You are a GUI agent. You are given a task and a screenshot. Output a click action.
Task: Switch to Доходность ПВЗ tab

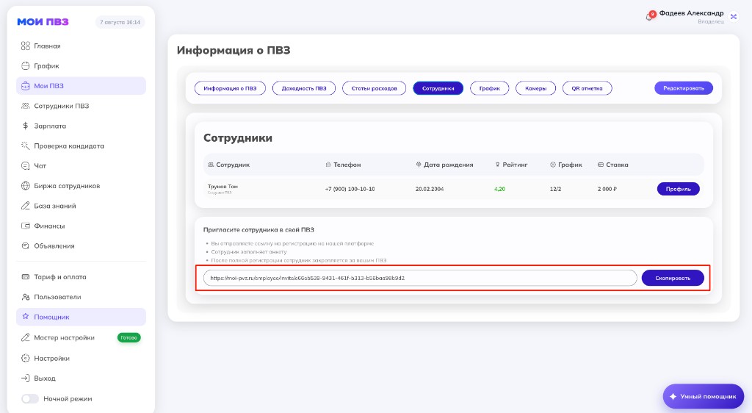(x=304, y=88)
